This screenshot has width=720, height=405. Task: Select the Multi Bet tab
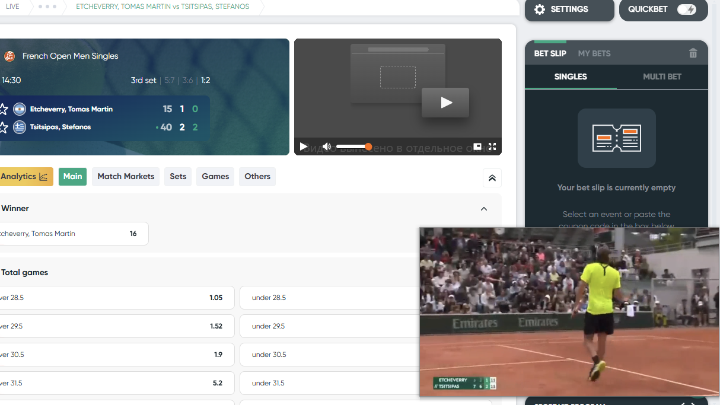coord(662,76)
